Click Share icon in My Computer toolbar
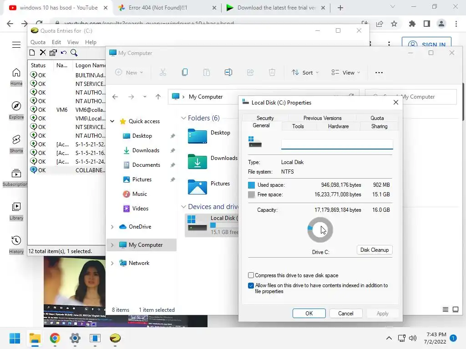The image size is (466, 349). click(250, 72)
